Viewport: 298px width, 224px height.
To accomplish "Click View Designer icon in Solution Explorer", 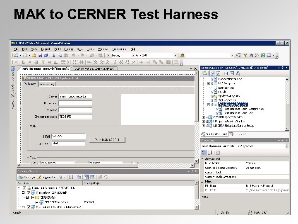I will pyautogui.click(x=232, y=73).
